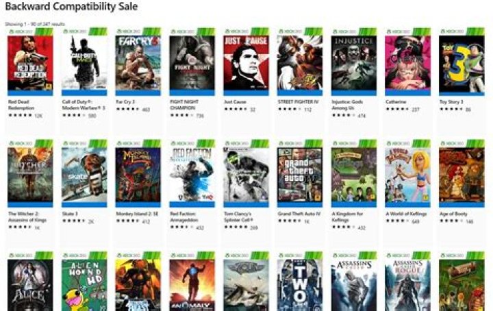This screenshot has height=311, width=493.
Task: Select the Street Fighter IV cover
Action: tap(300, 63)
